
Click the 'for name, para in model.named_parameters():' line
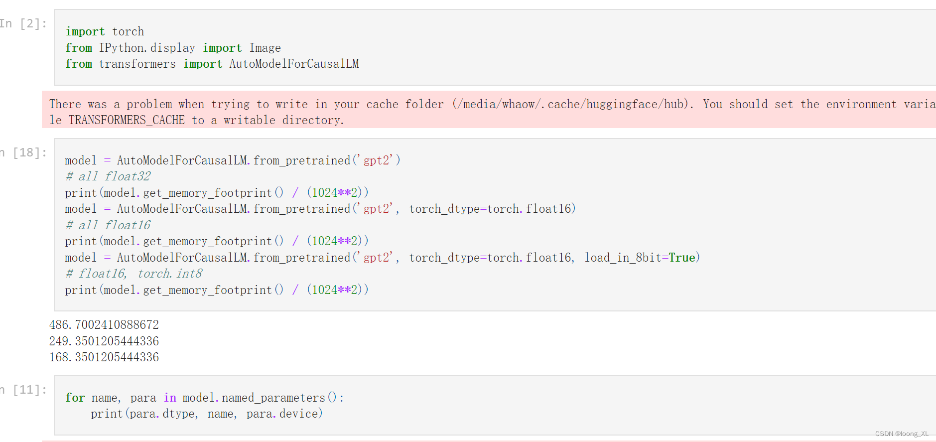click(x=205, y=398)
